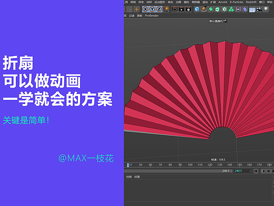Step back one frame
The image size is (274, 206).
tap(268, 171)
